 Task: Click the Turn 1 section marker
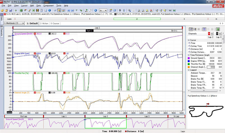89,31
